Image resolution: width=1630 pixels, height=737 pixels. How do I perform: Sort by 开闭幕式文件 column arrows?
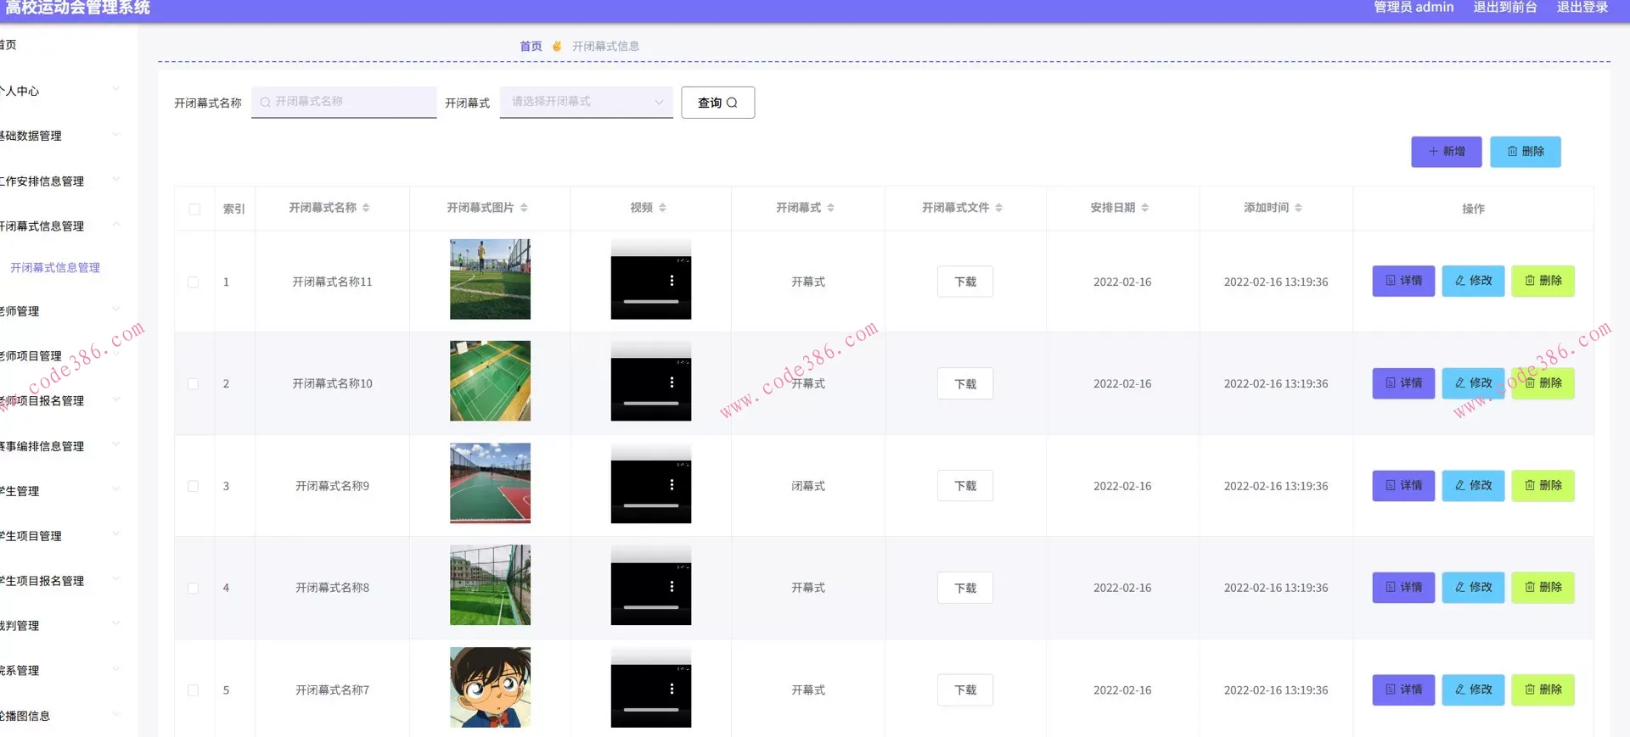click(998, 208)
